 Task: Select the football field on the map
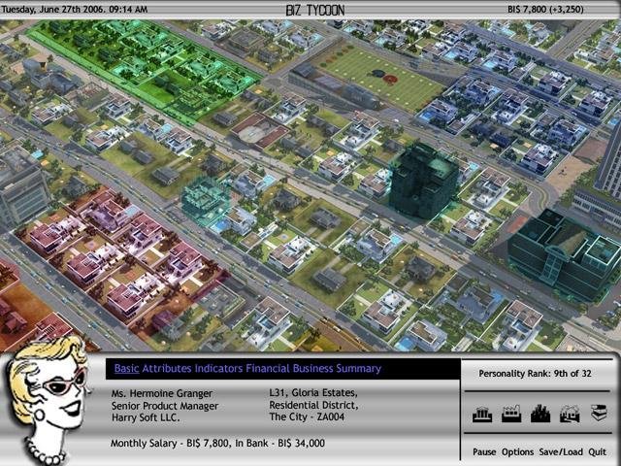click(x=382, y=80)
